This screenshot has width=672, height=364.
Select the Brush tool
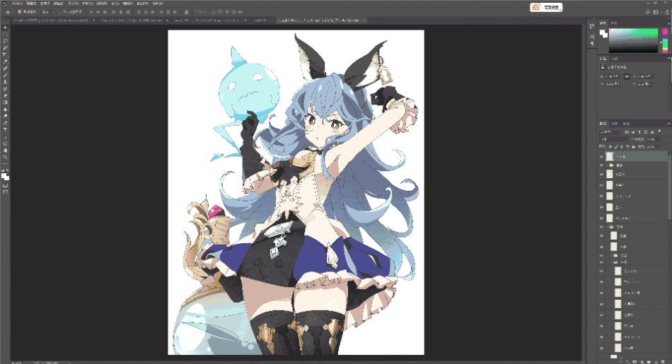click(x=5, y=76)
